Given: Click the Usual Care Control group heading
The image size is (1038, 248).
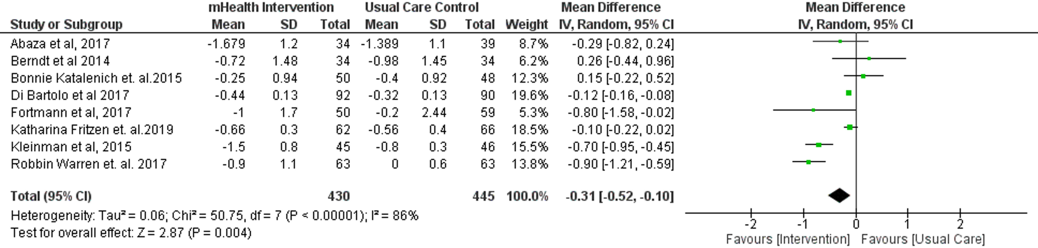Looking at the screenshot, I should 421,7.
